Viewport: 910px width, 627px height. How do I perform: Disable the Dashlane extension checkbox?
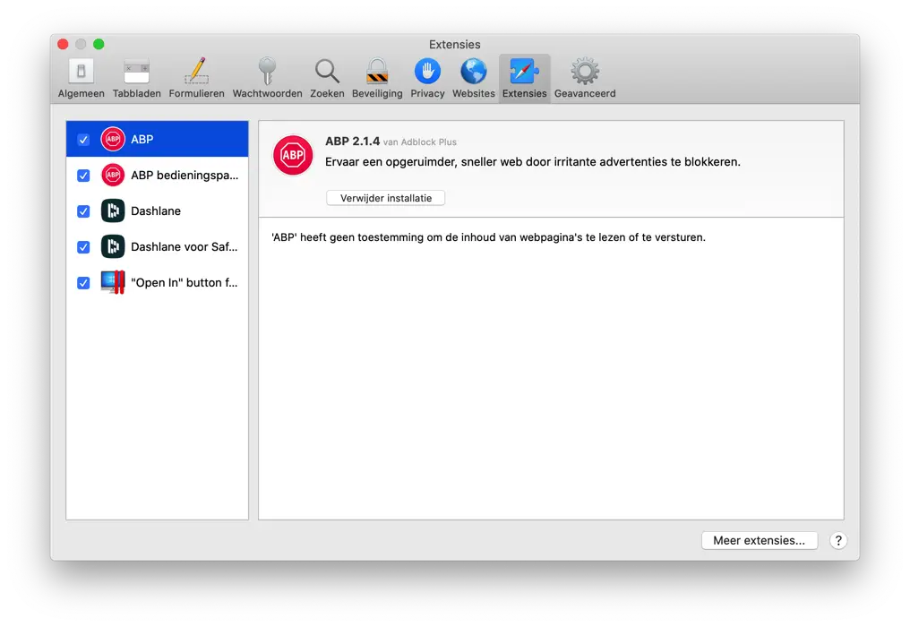point(83,211)
